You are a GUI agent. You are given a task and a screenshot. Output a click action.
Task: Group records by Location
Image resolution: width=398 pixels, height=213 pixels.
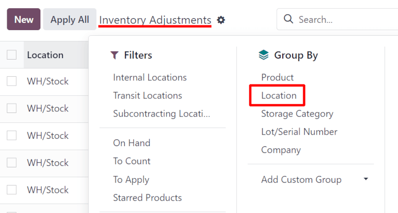pos(279,95)
